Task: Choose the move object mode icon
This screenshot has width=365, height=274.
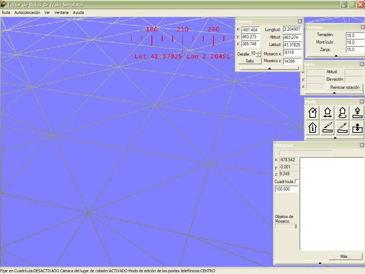Action: click(x=327, y=112)
